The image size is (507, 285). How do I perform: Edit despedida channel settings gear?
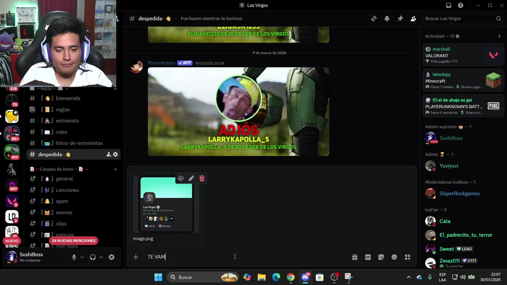click(x=115, y=154)
